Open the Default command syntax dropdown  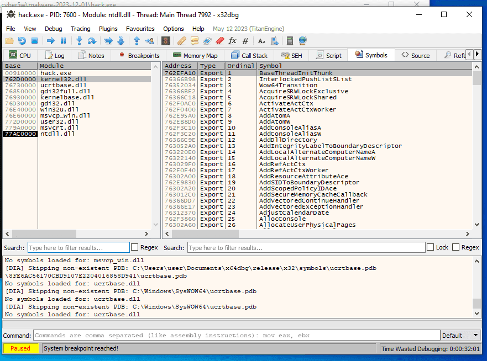(x=460, y=335)
